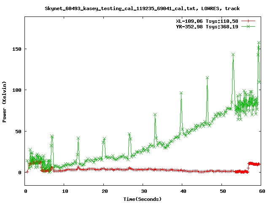
Task: Click the green peak near 46 seconds
Action: (207, 78)
